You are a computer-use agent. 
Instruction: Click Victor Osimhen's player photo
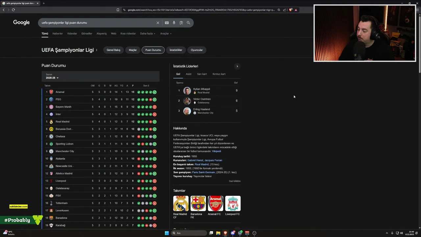coord(187,101)
